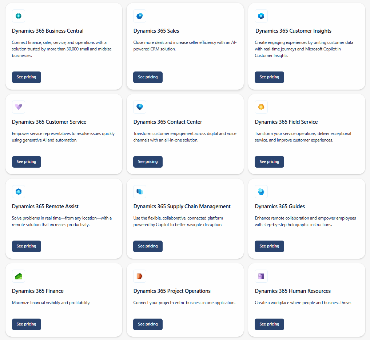Select the Dynamics 365 Customer Service icon

coord(18,107)
